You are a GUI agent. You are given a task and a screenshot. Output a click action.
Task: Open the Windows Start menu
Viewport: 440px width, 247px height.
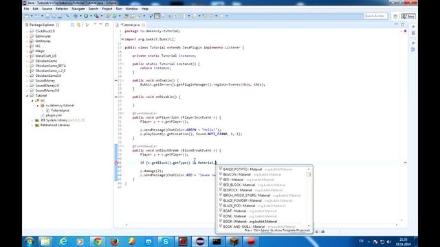(x=29, y=242)
